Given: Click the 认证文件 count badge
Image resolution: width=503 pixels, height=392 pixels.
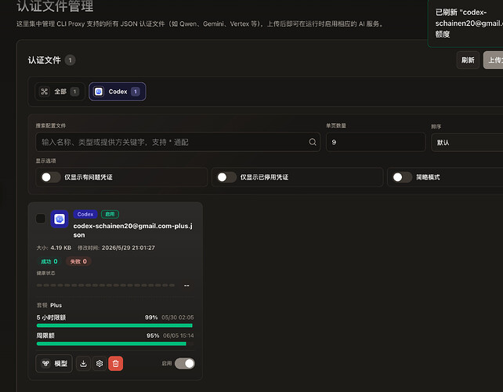Looking at the screenshot, I should 70,60.
